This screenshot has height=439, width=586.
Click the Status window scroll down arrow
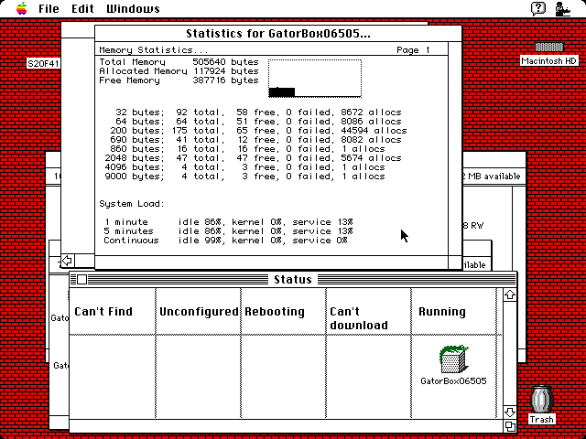pos(510,412)
